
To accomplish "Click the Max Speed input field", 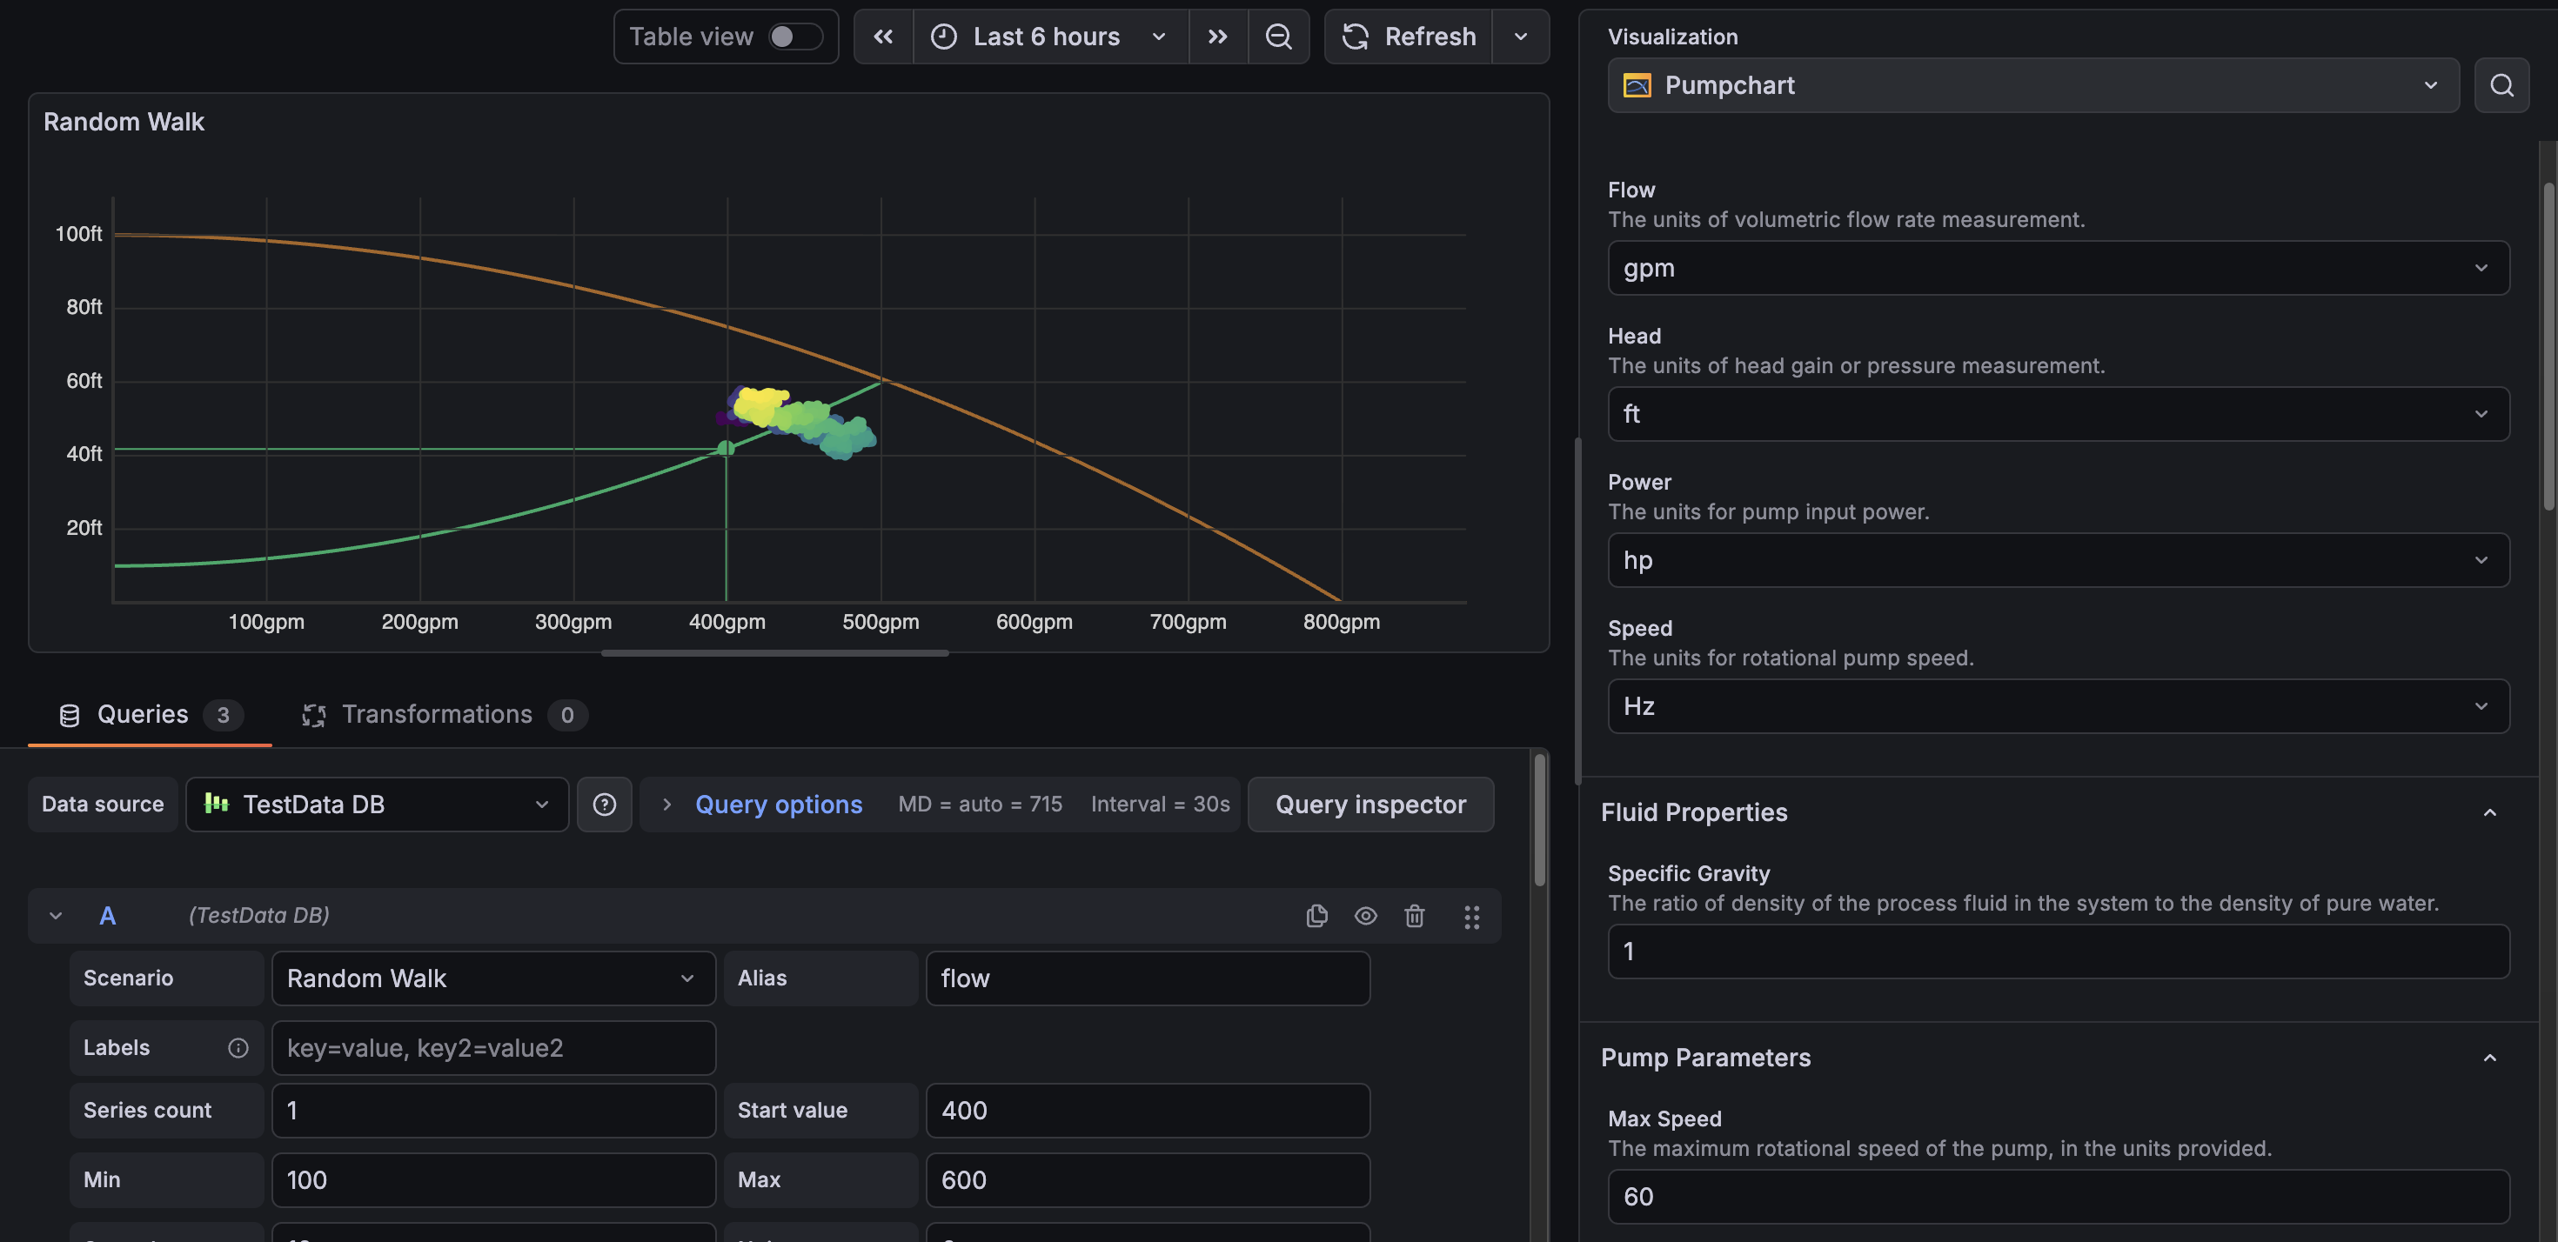I will point(2059,1196).
